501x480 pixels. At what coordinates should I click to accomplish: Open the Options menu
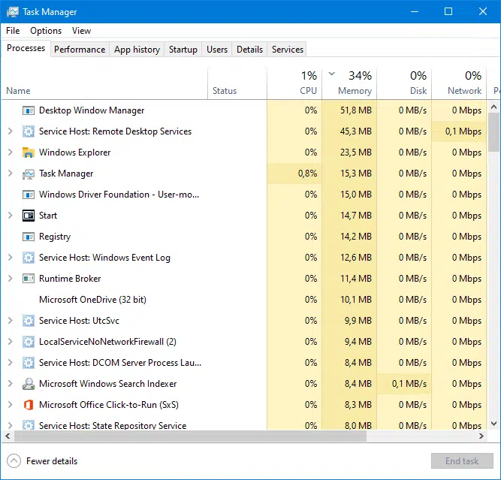click(46, 31)
